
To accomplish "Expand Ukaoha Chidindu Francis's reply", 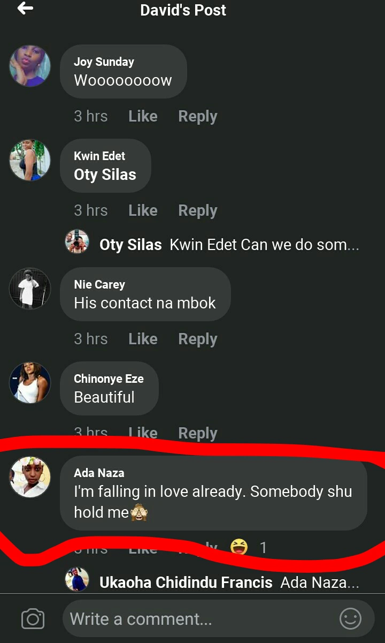I will tap(319, 583).
